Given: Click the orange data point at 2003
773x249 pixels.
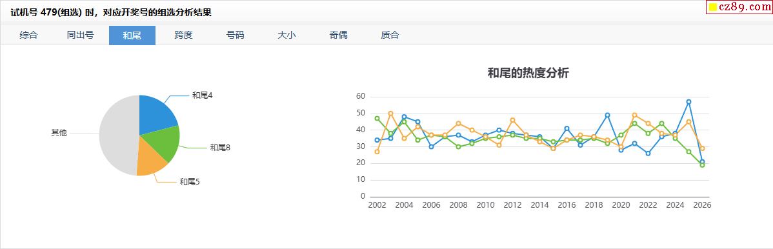Looking at the screenshot, I should (x=390, y=114).
